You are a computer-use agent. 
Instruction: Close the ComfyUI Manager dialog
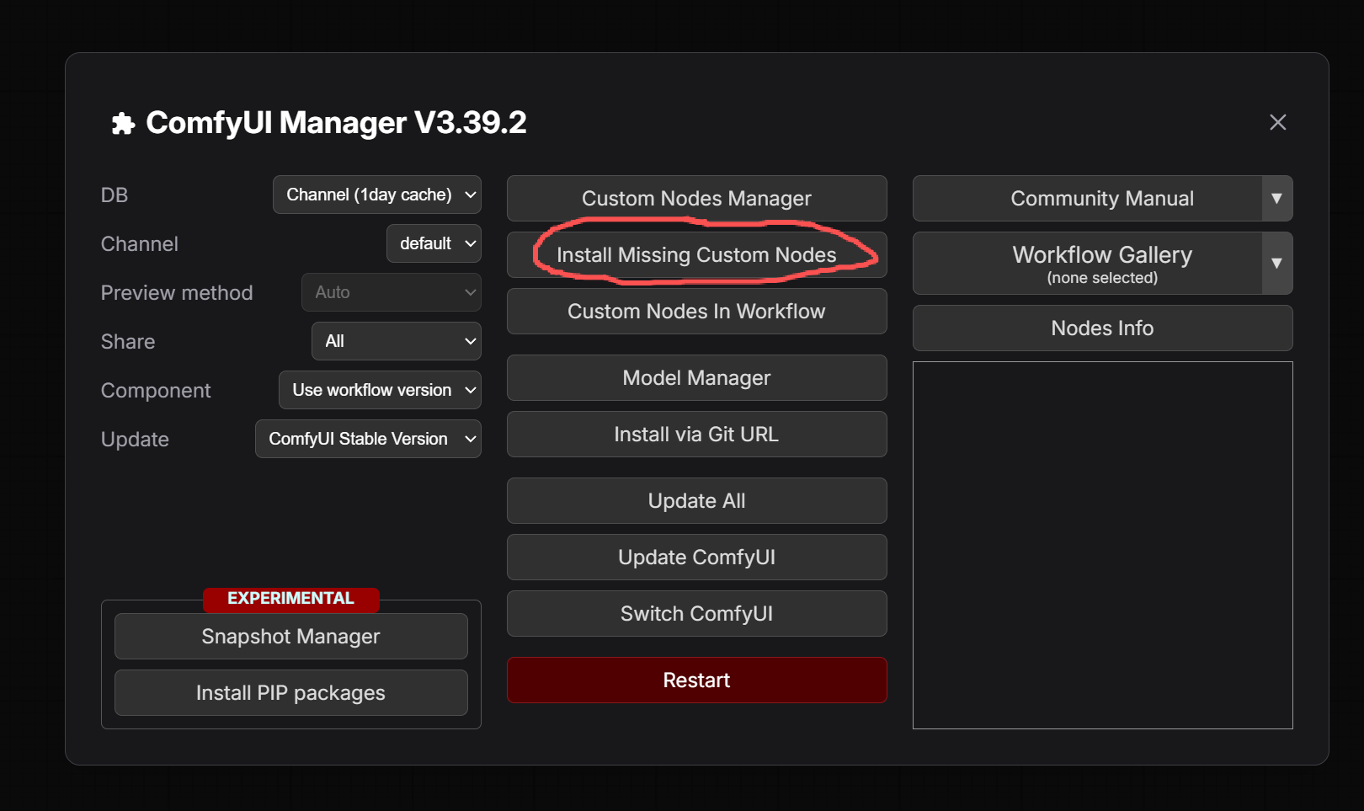click(x=1277, y=122)
